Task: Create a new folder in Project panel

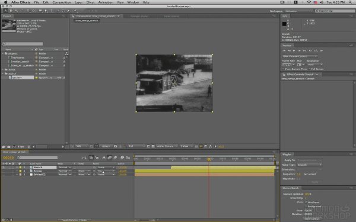Action: (9, 147)
